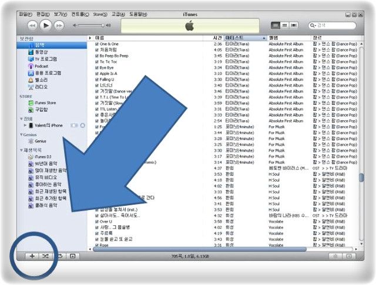Viewport: 376px width, 285px height.
Task: Click the horizontal scrollbar under the song list
Action: (x=200, y=249)
